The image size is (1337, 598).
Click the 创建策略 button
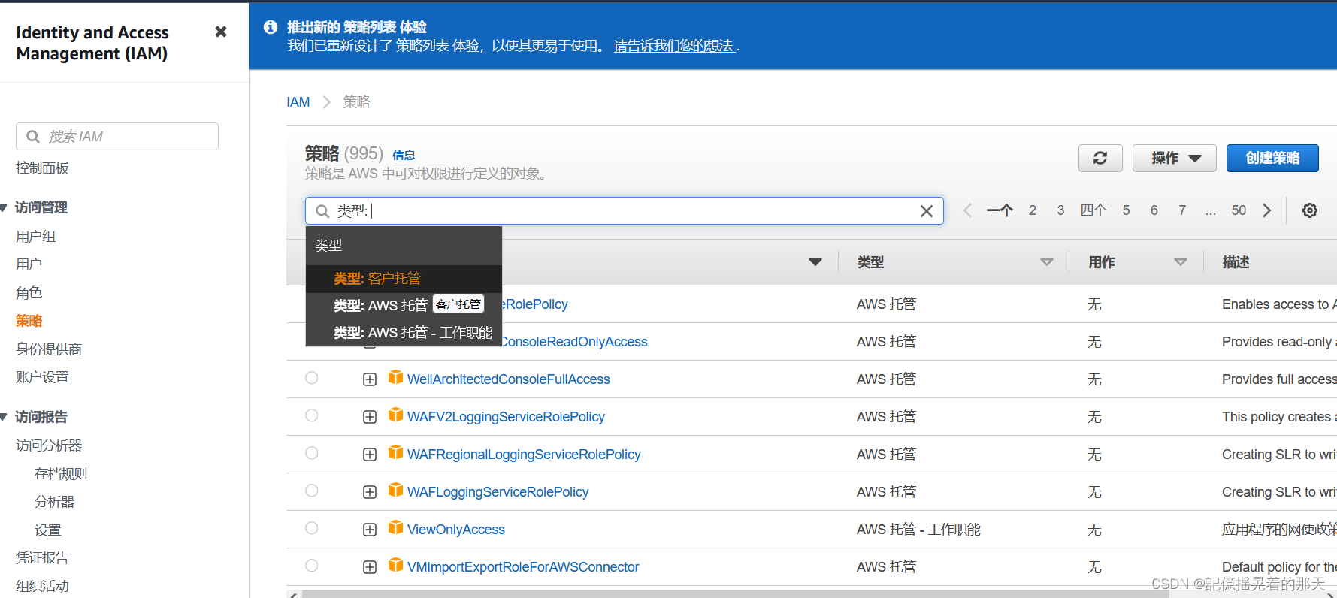click(1272, 158)
